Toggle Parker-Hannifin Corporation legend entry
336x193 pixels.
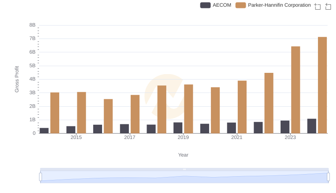tap(273, 5)
